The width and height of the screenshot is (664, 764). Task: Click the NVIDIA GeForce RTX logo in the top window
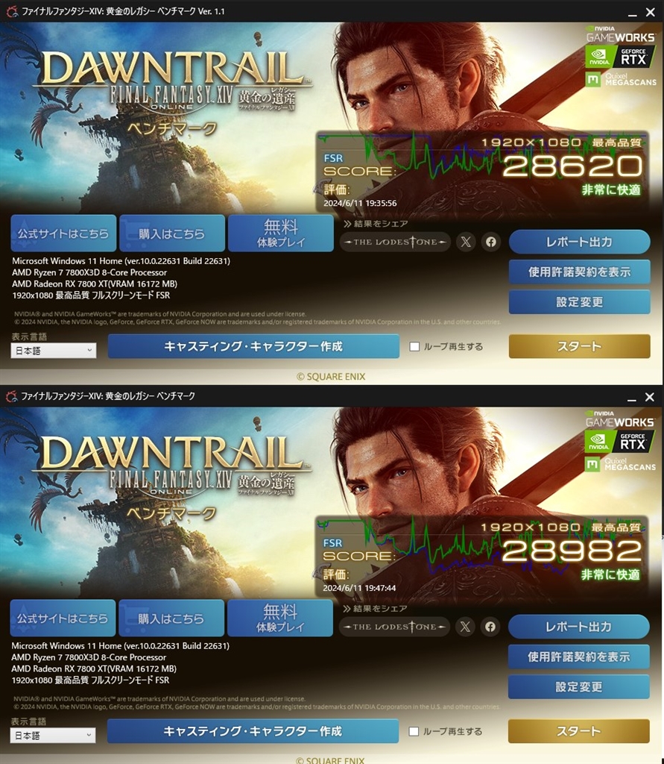tap(620, 57)
